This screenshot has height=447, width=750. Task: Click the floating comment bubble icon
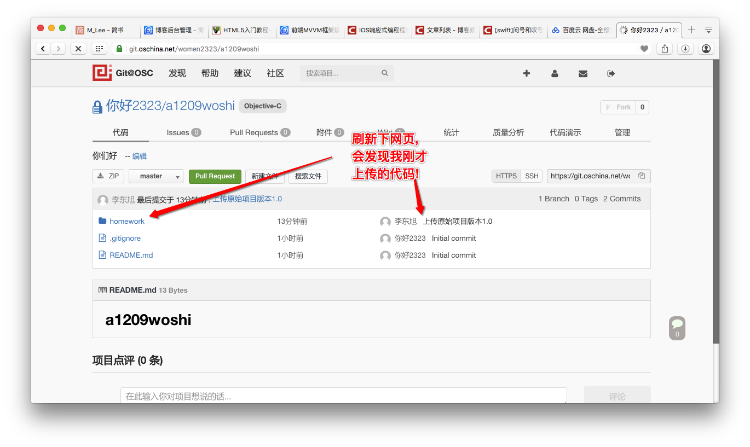(x=677, y=328)
